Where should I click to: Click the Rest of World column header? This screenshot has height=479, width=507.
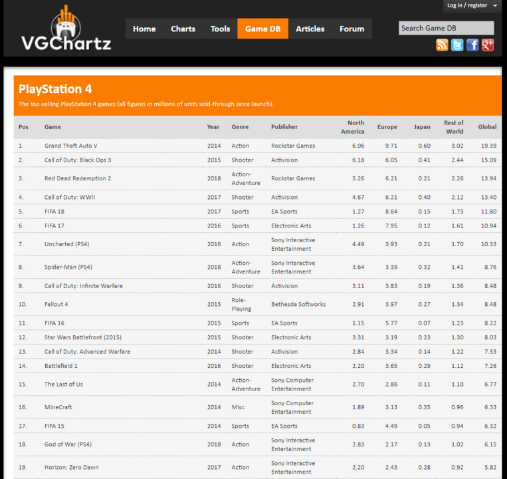tap(454, 127)
